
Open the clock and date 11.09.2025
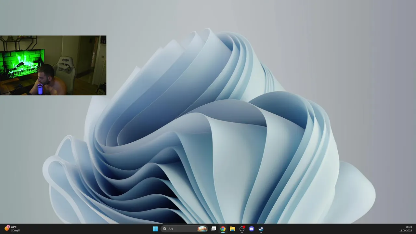pyautogui.click(x=406, y=229)
